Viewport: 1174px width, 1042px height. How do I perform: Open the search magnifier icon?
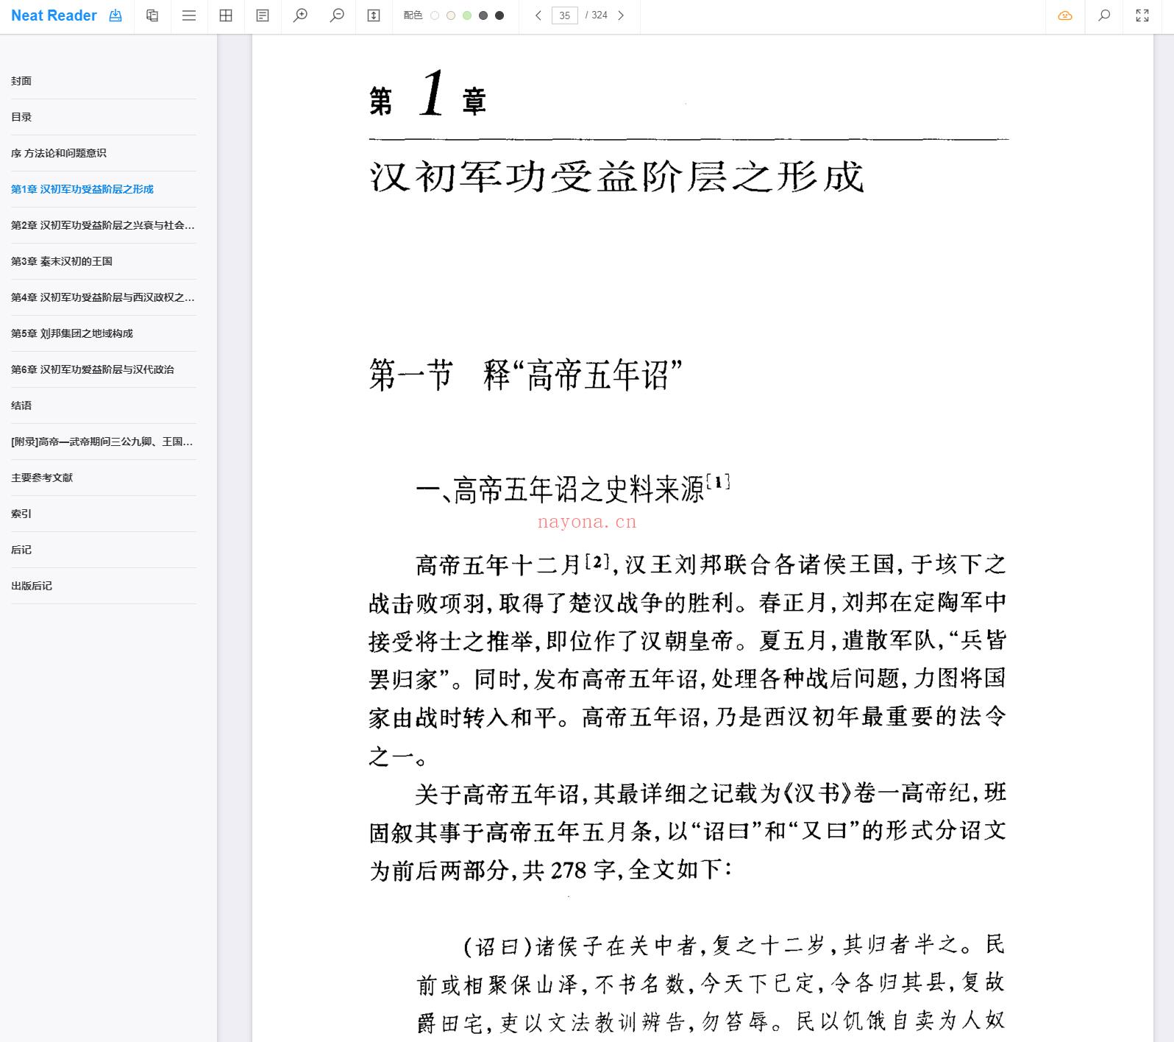click(x=1104, y=15)
